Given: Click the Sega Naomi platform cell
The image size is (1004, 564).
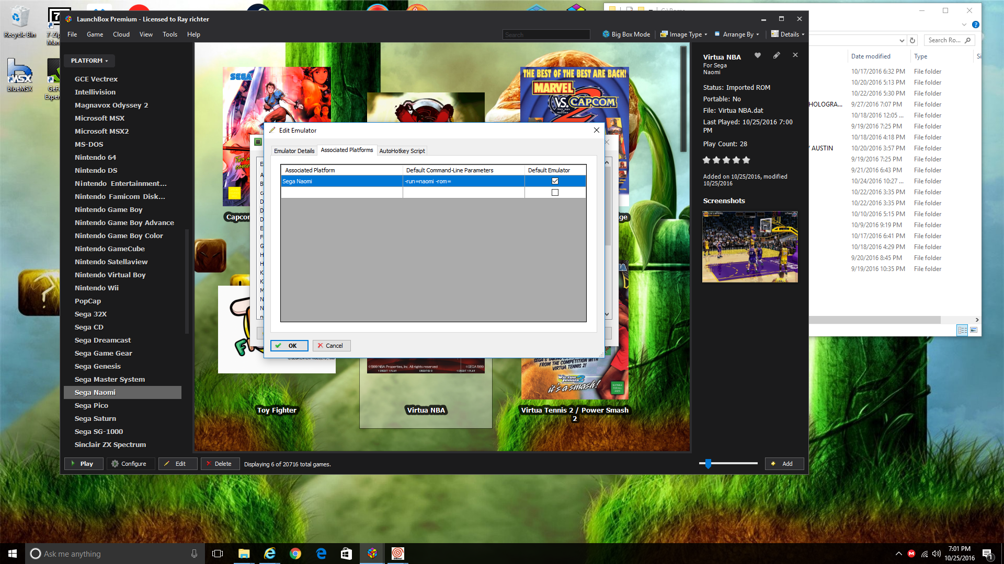Looking at the screenshot, I should [x=341, y=181].
